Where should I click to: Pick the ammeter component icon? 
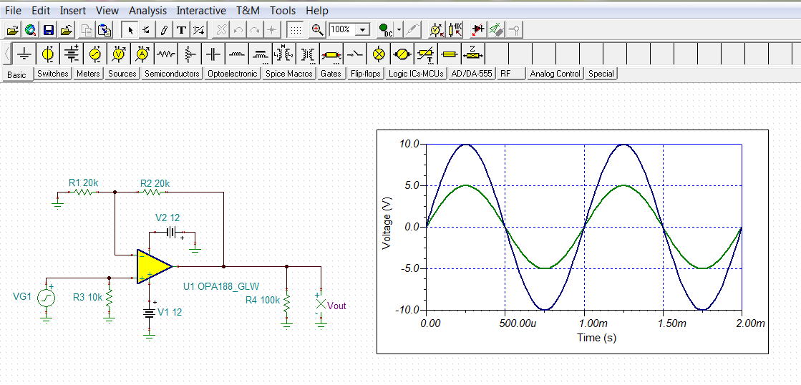(x=142, y=54)
